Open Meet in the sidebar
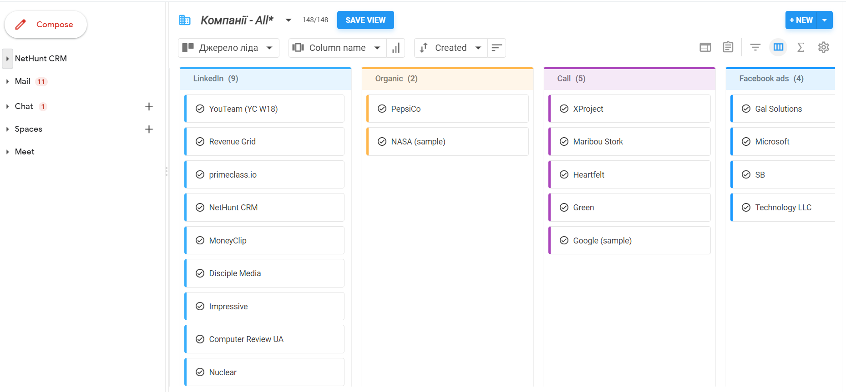 click(25, 152)
